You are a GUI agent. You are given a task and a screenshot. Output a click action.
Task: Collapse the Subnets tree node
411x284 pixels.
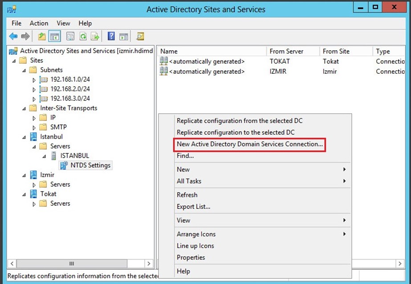point(24,70)
